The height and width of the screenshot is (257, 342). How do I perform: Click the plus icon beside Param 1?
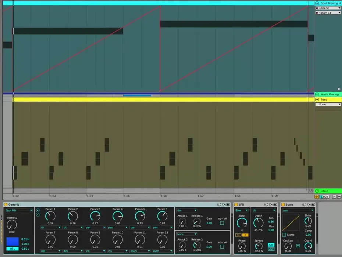[38, 210]
